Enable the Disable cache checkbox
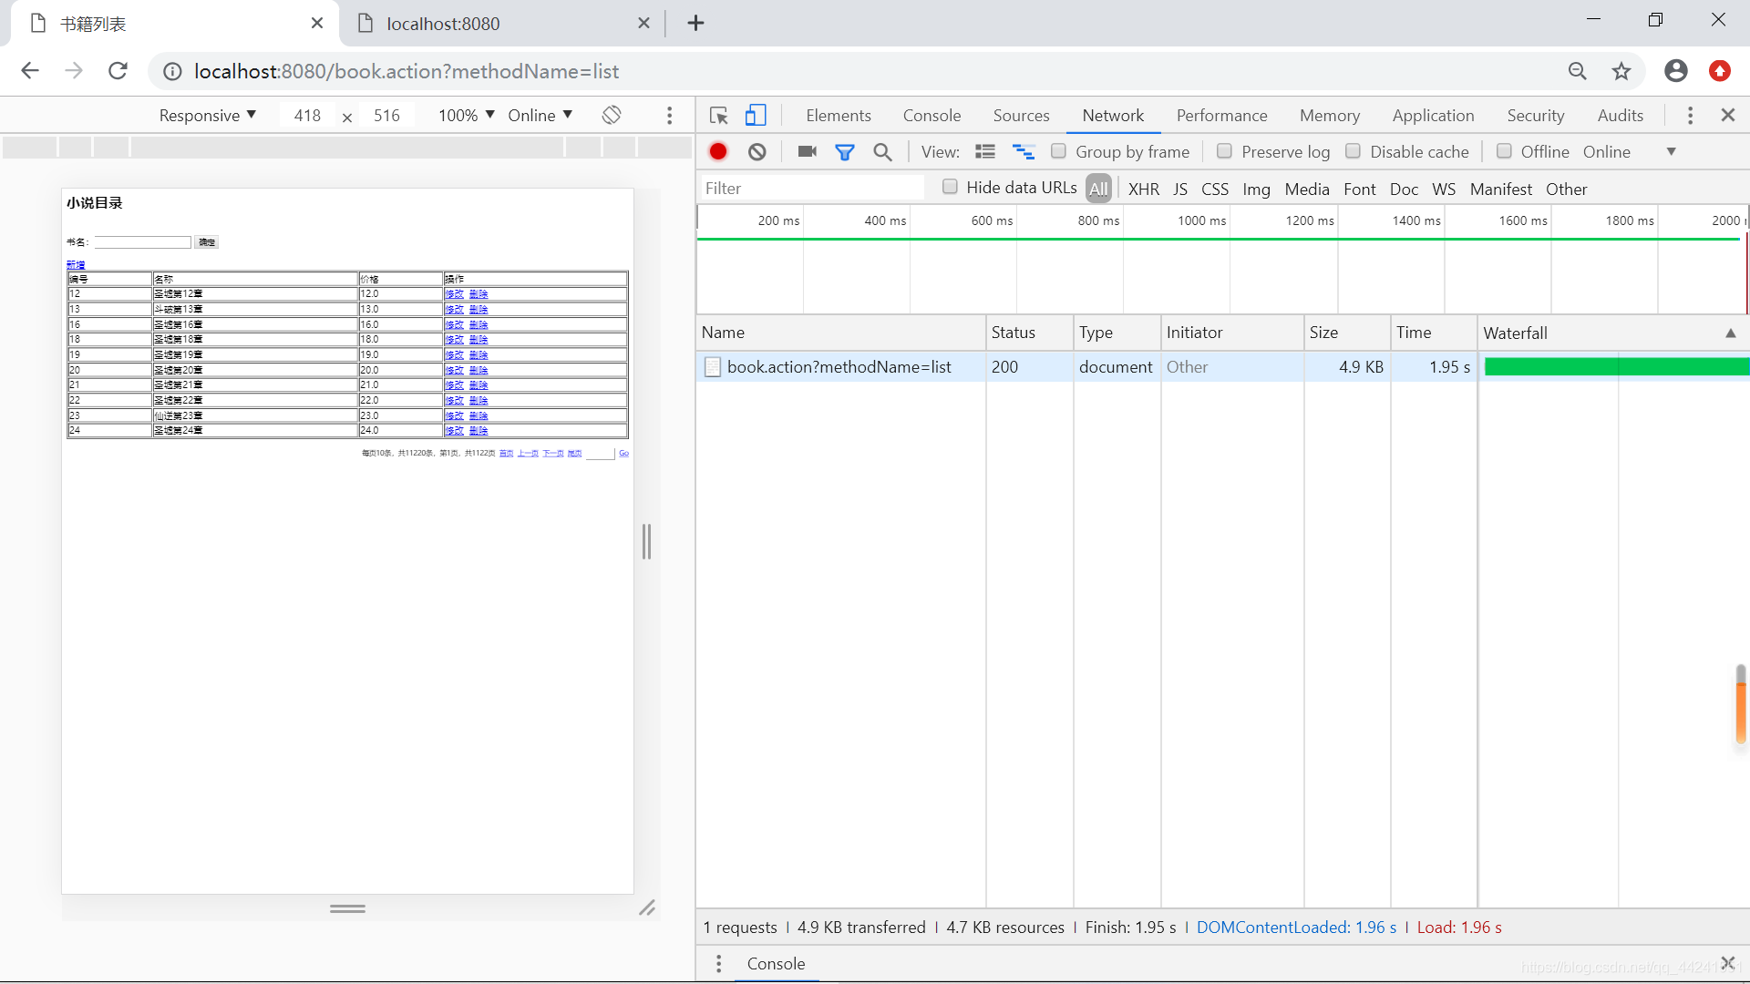1750x984 pixels. (1353, 150)
